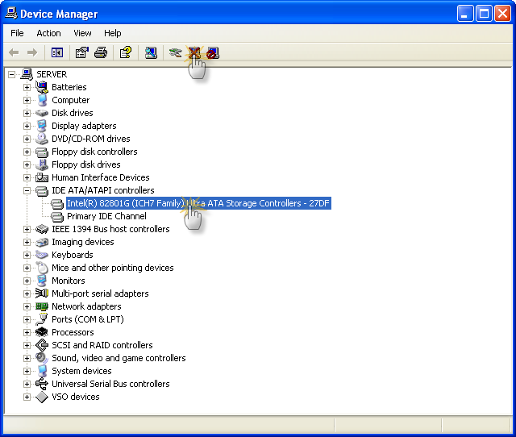Image resolution: width=516 pixels, height=437 pixels.
Task: Open the Action menu
Action: coord(48,33)
